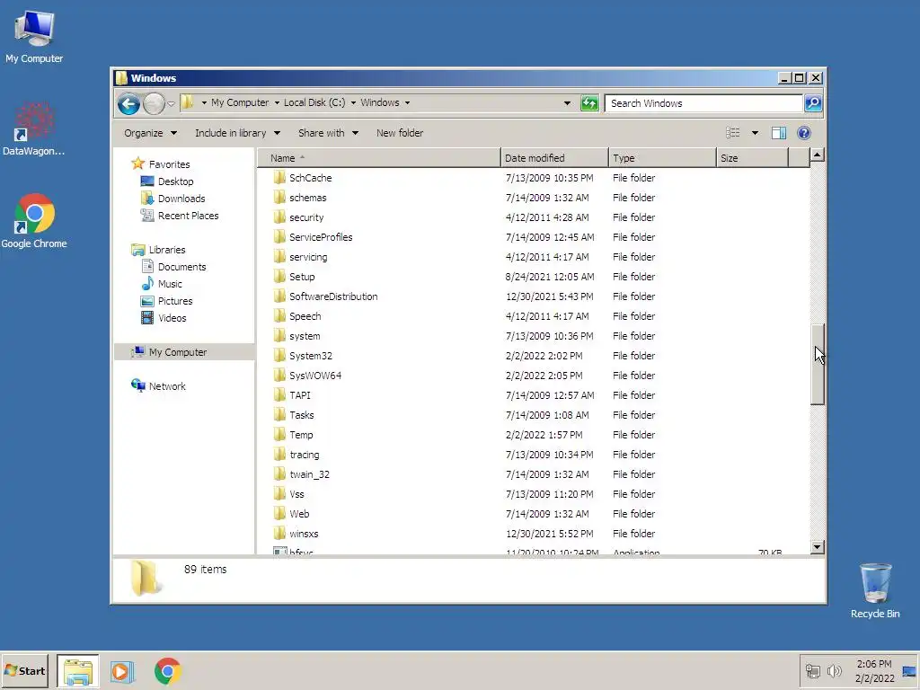
Task: Click the 'twain_32' folder name
Action: pos(309,474)
